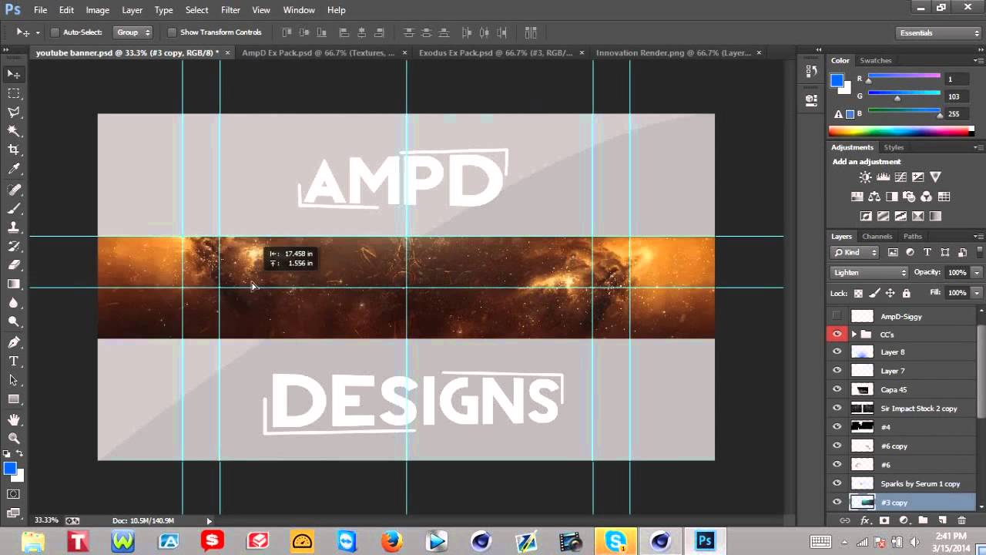Select the Layer 7 thumbnail
This screenshot has width=986, height=555.
pos(862,371)
